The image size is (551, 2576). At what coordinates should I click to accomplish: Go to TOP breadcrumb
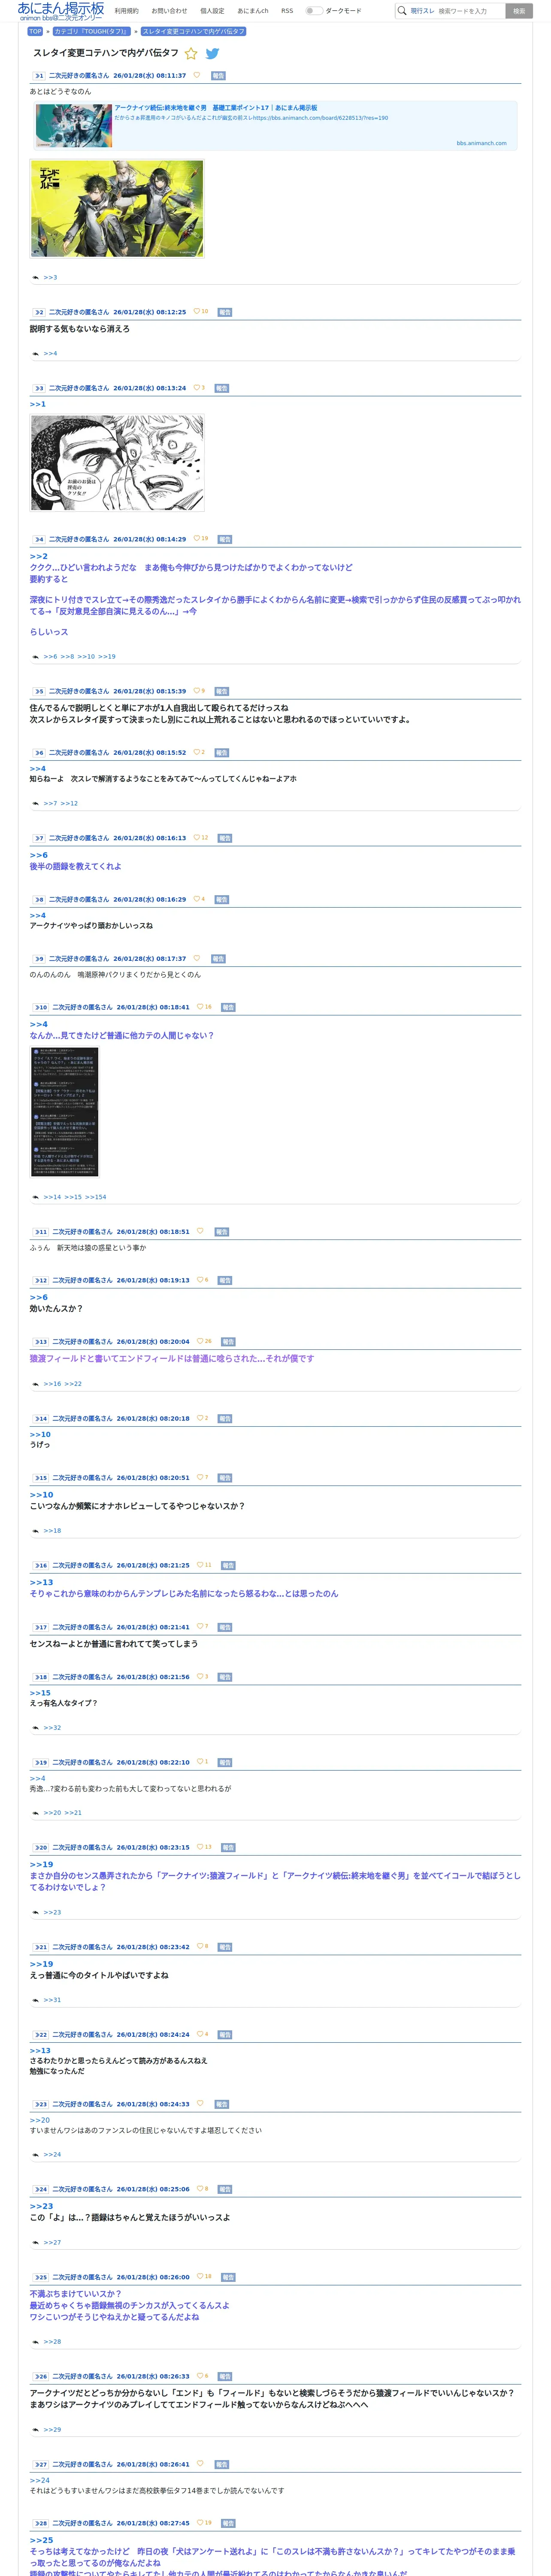35,31
